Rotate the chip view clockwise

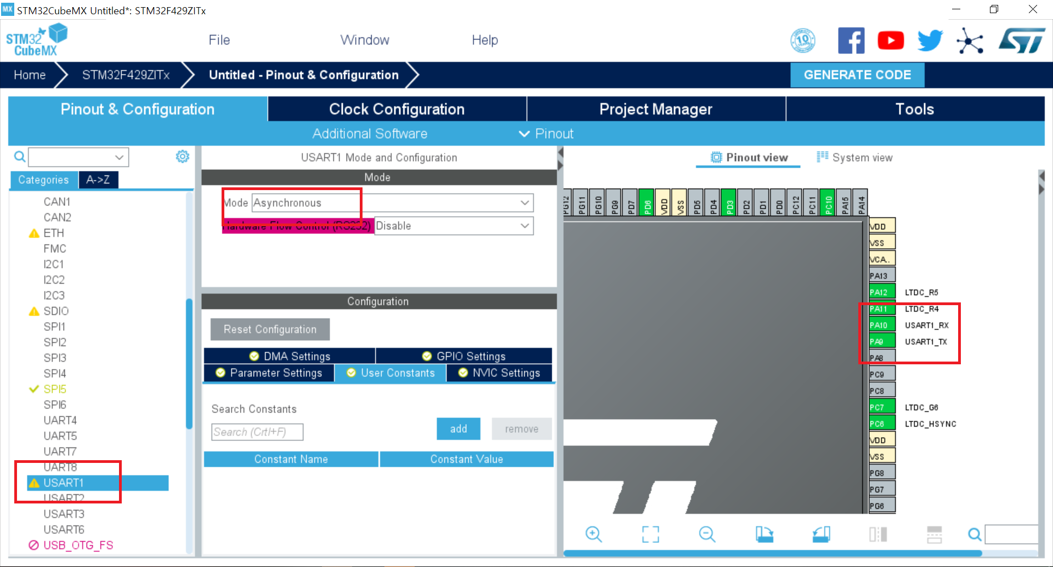pos(764,534)
